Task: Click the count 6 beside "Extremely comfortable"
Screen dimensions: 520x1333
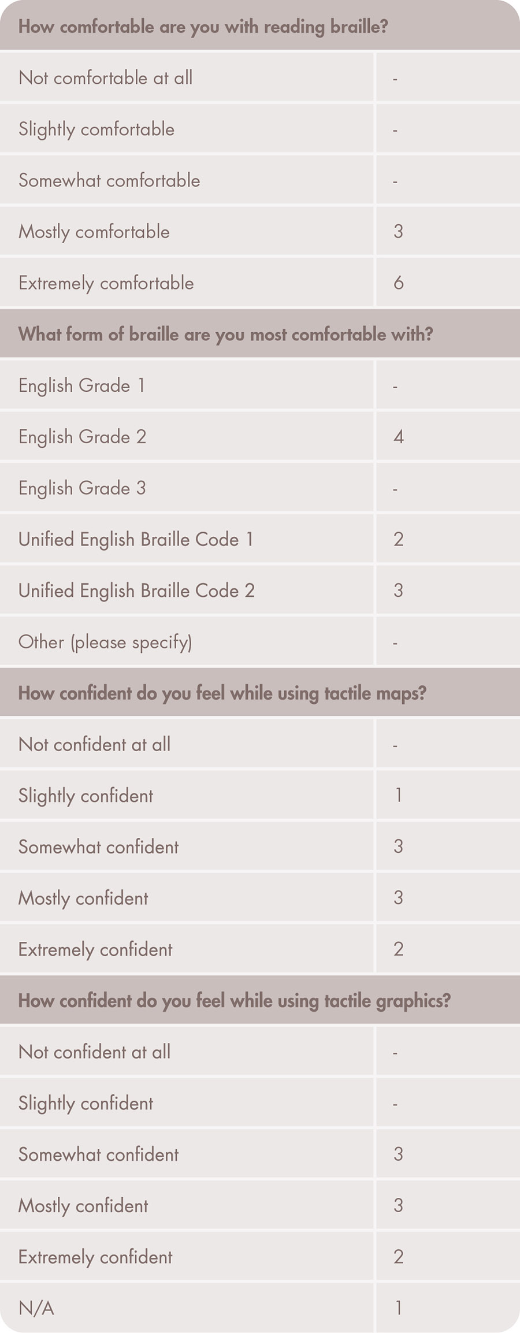Action: [x=398, y=283]
